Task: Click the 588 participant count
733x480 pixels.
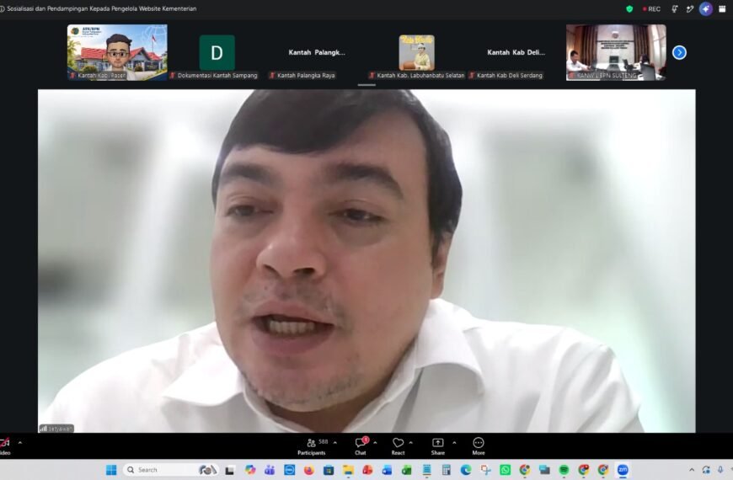Action: (324, 441)
